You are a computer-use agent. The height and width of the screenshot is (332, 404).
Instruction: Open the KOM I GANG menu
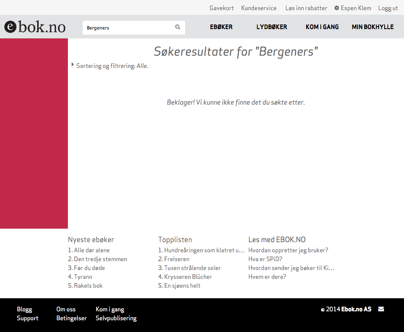pyautogui.click(x=322, y=27)
